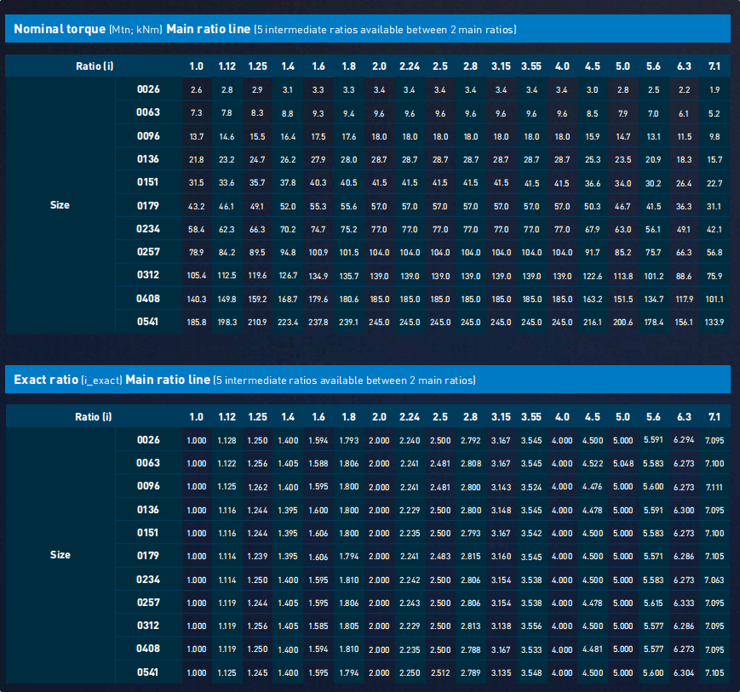The height and width of the screenshot is (692, 740).
Task: Select row label 0541 in Exact ratio table
Action: (x=148, y=672)
